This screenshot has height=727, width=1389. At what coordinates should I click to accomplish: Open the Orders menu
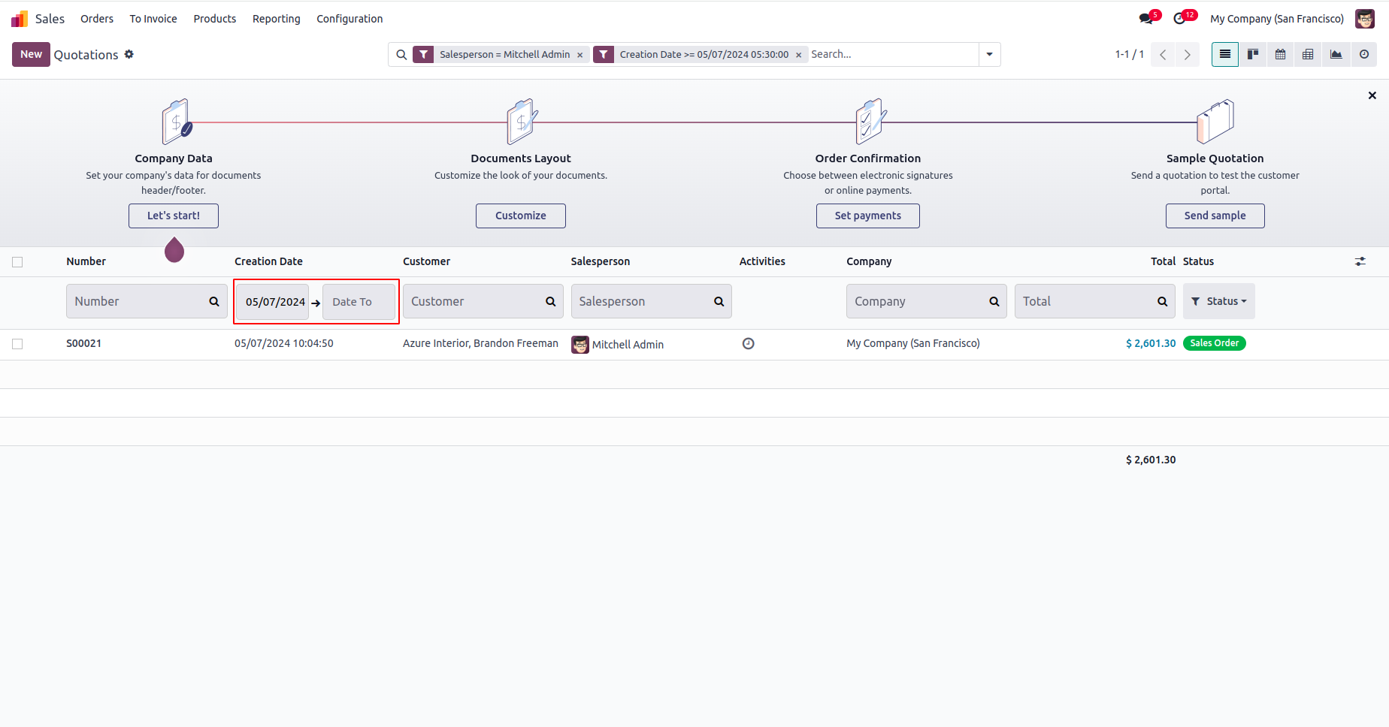pyautogui.click(x=97, y=19)
